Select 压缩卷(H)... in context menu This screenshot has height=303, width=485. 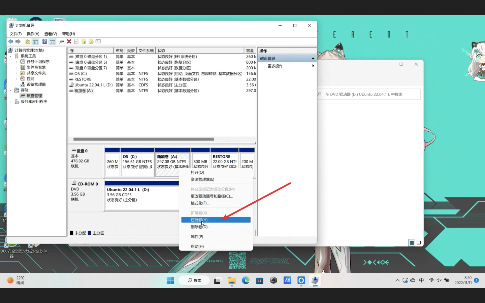click(216, 220)
